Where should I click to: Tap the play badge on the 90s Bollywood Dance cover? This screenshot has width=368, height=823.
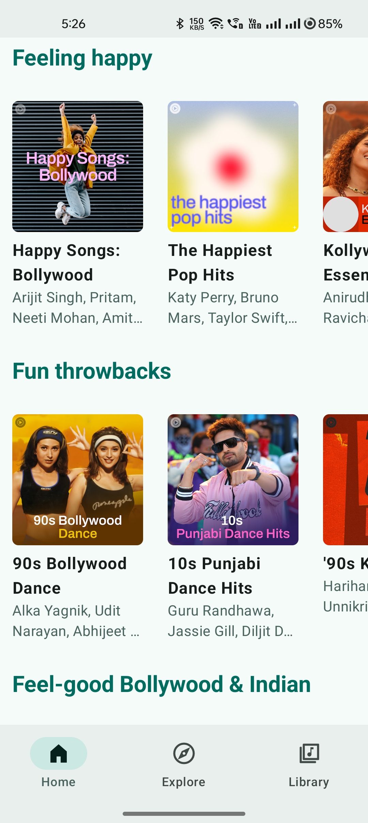click(x=20, y=422)
